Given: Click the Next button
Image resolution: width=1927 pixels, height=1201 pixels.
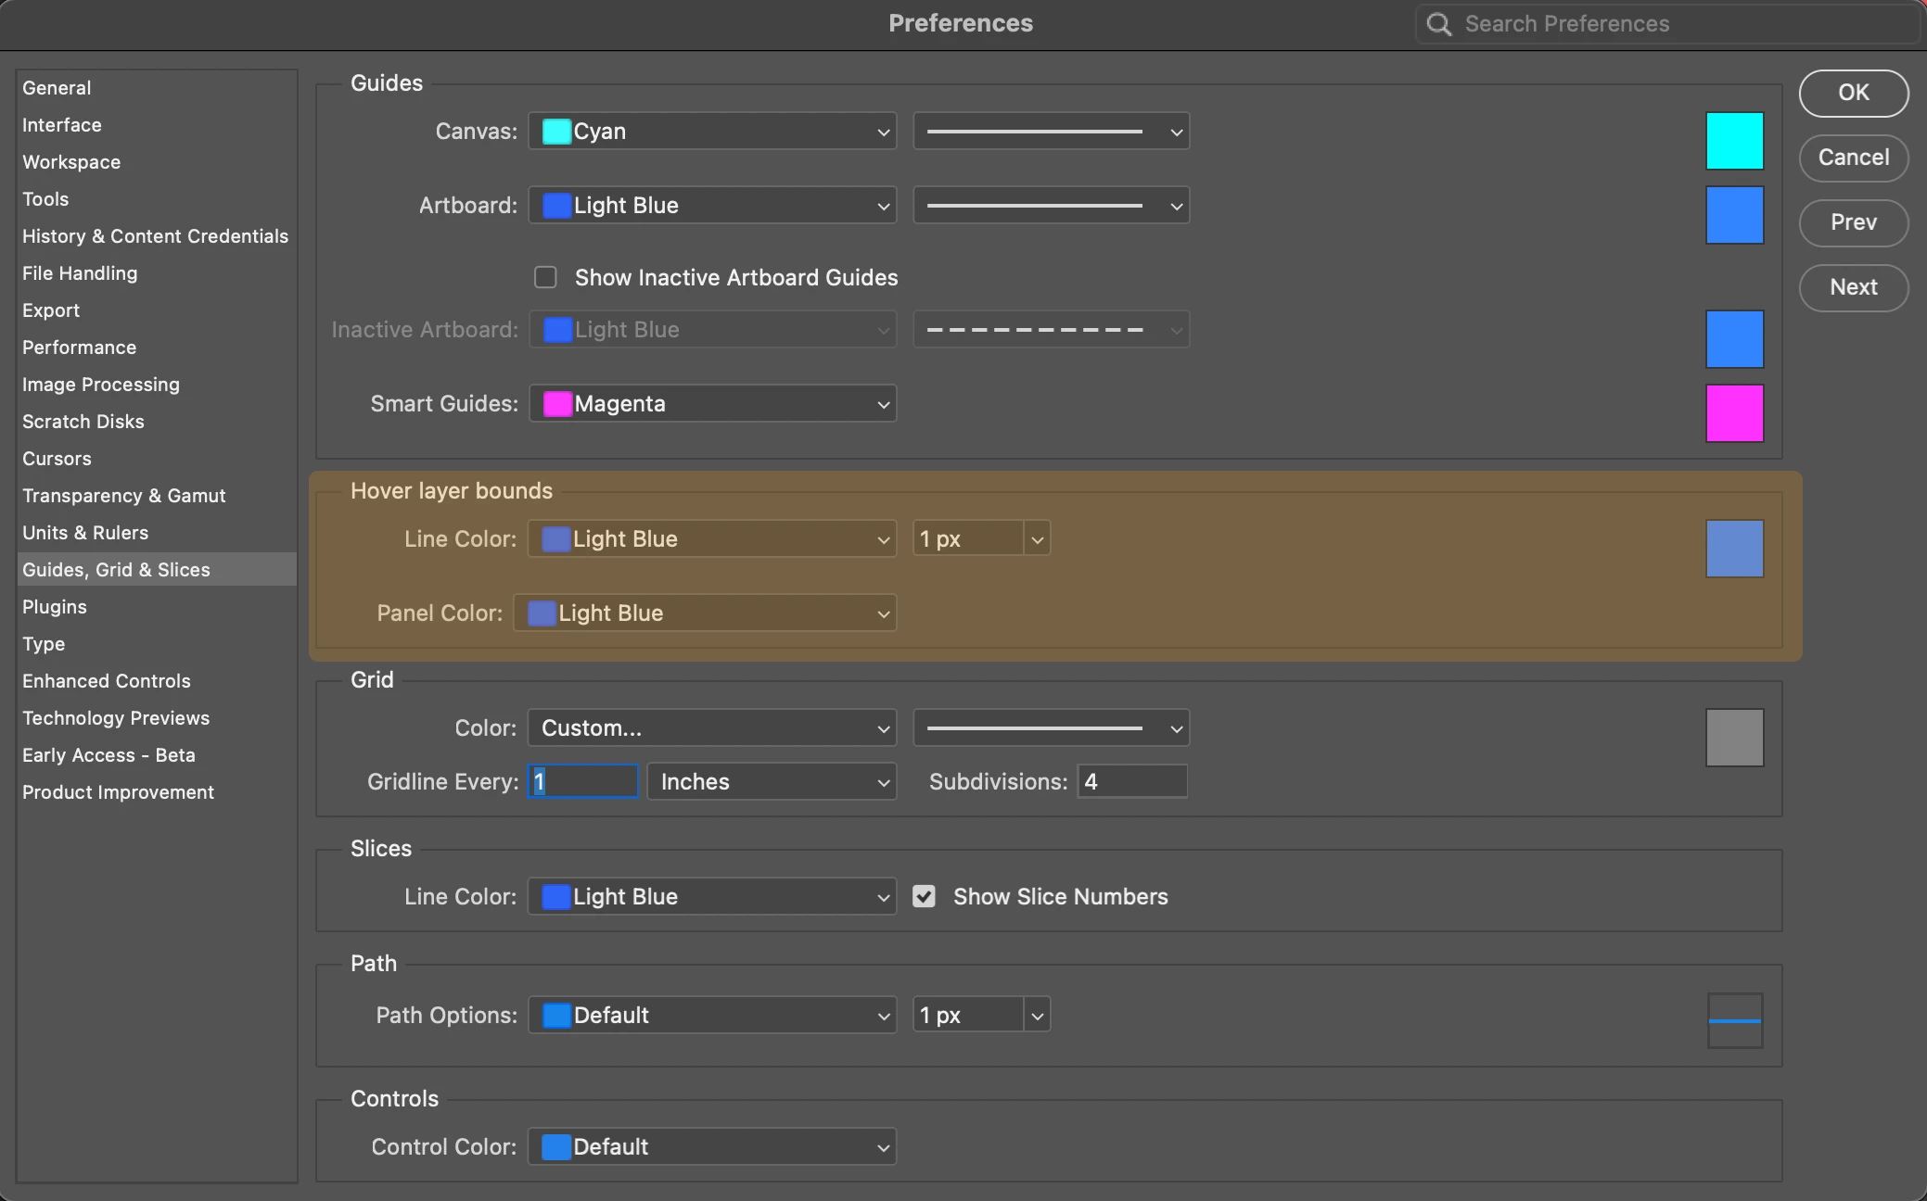Looking at the screenshot, I should point(1853,287).
